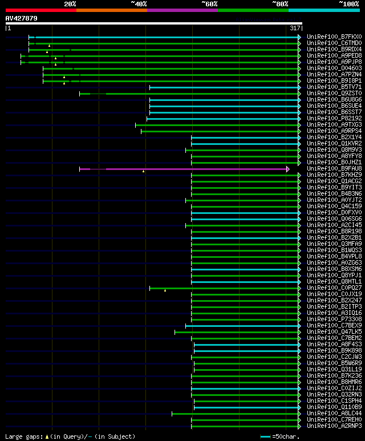Screen dimensions: 365x441
Task: Click the UniRef100_Q31L19 label
Action: [334, 369]
